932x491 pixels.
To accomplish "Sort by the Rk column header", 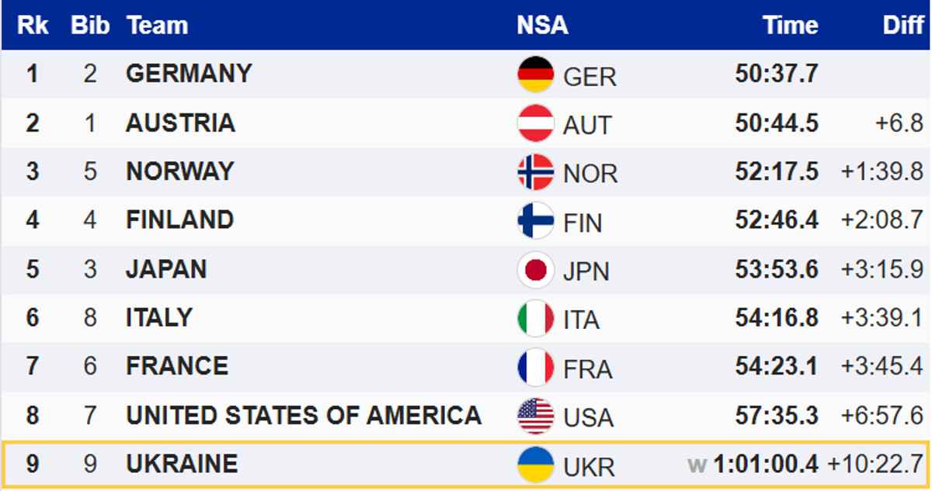I will click(x=33, y=26).
